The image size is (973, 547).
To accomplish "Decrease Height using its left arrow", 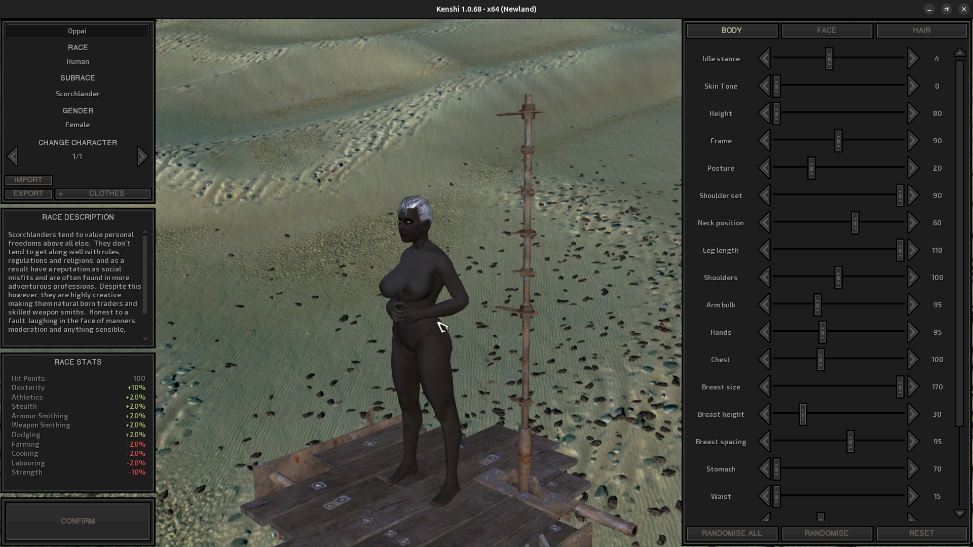I will coord(764,113).
